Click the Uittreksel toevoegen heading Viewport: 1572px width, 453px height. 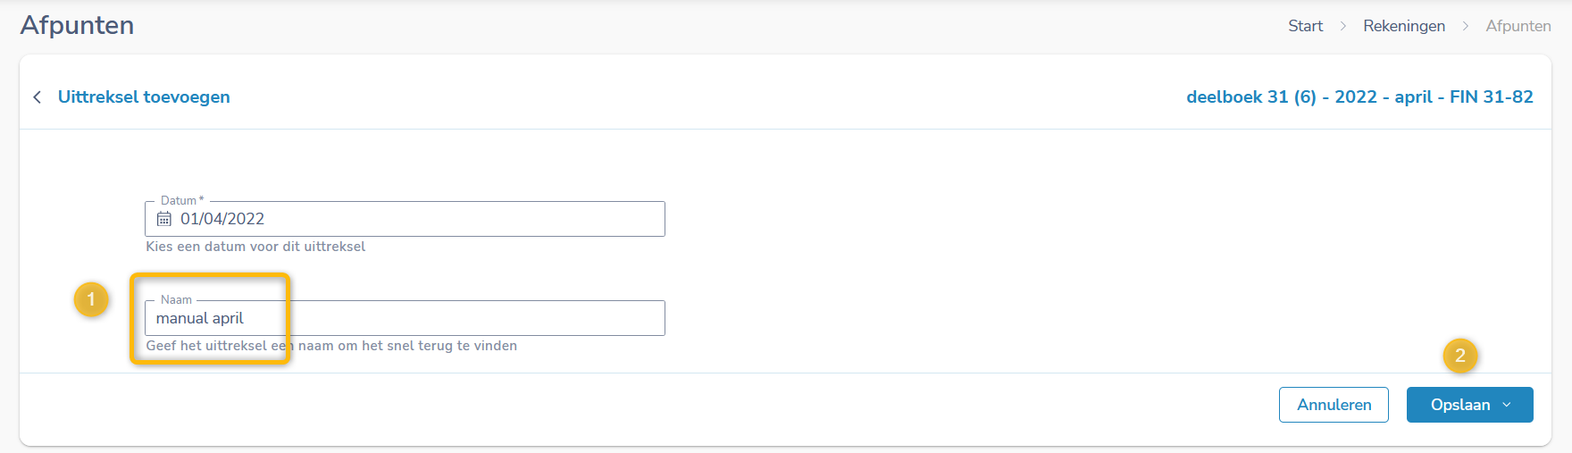(x=144, y=97)
